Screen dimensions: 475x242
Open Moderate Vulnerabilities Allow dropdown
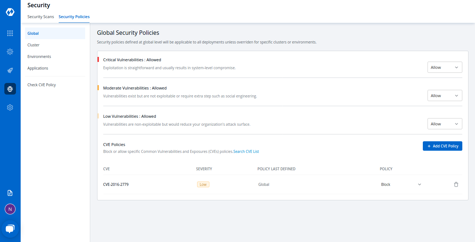pos(445,96)
